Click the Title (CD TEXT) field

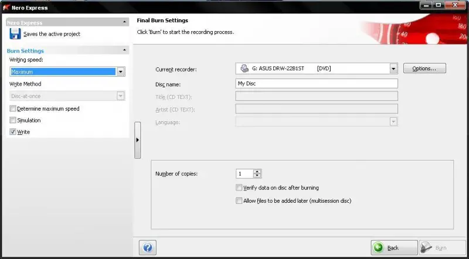coord(317,96)
